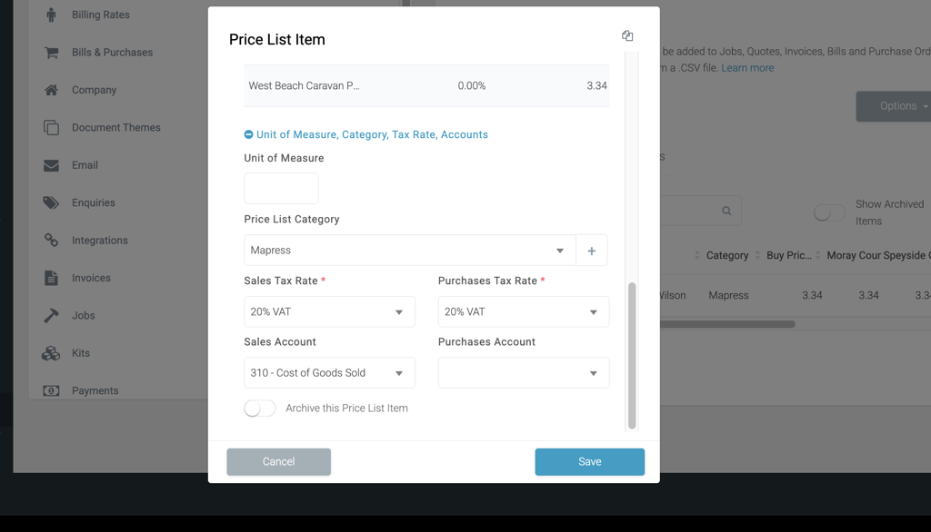Toggle Show Archived Items switch

point(828,212)
